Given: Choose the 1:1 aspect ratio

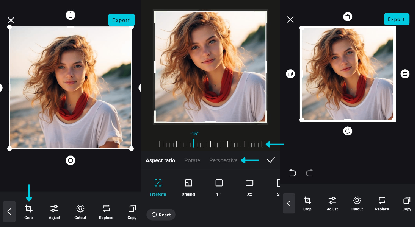Looking at the screenshot, I should (x=219, y=187).
